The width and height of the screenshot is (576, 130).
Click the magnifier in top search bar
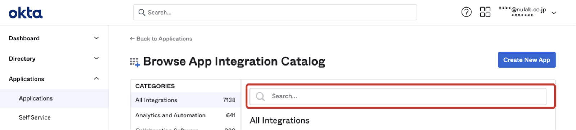pos(142,13)
